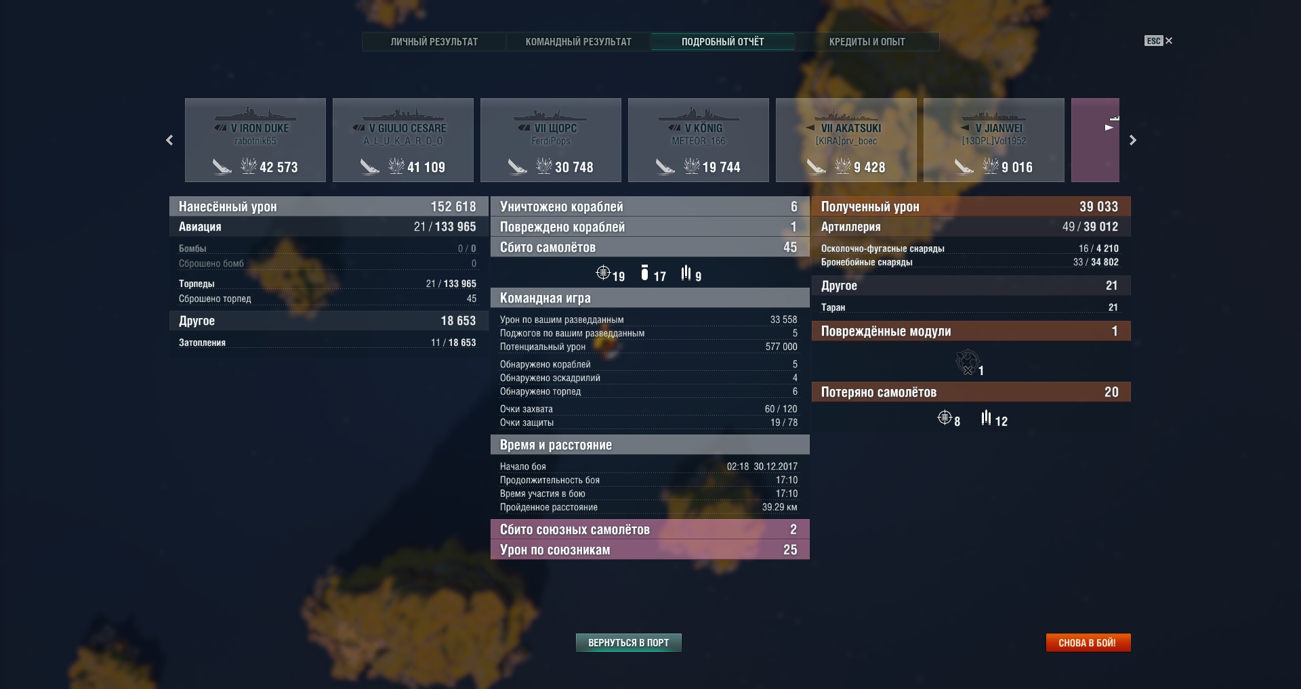Image resolution: width=1301 pixels, height=689 pixels.
Task: Click Вернуться в порт button
Action: pos(628,642)
